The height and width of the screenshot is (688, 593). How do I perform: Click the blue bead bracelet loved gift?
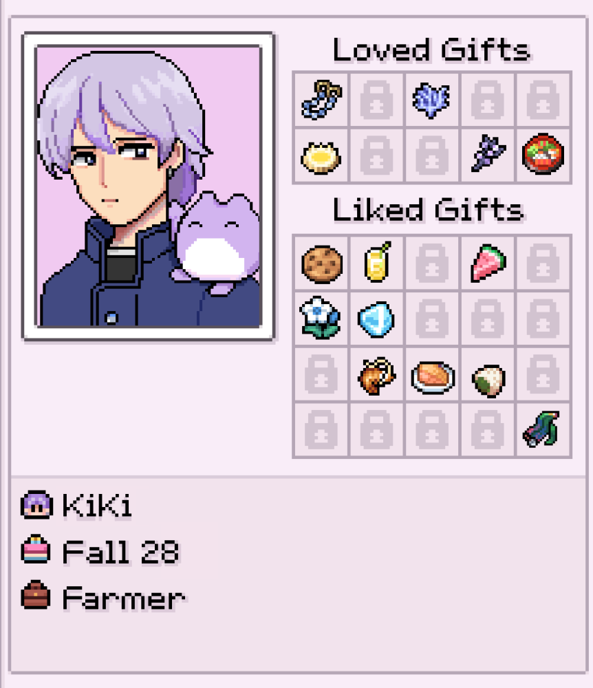pyautogui.click(x=321, y=100)
